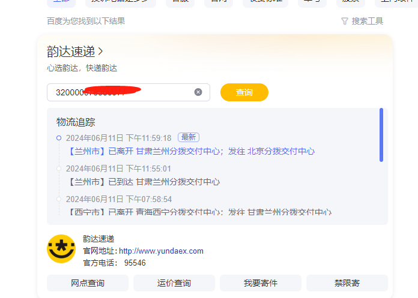The image size is (418, 298).
Task: Open 搜索工具 filter options
Action: click(362, 21)
